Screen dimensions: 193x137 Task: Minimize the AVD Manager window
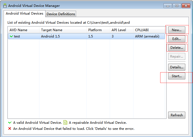coord(168,6)
